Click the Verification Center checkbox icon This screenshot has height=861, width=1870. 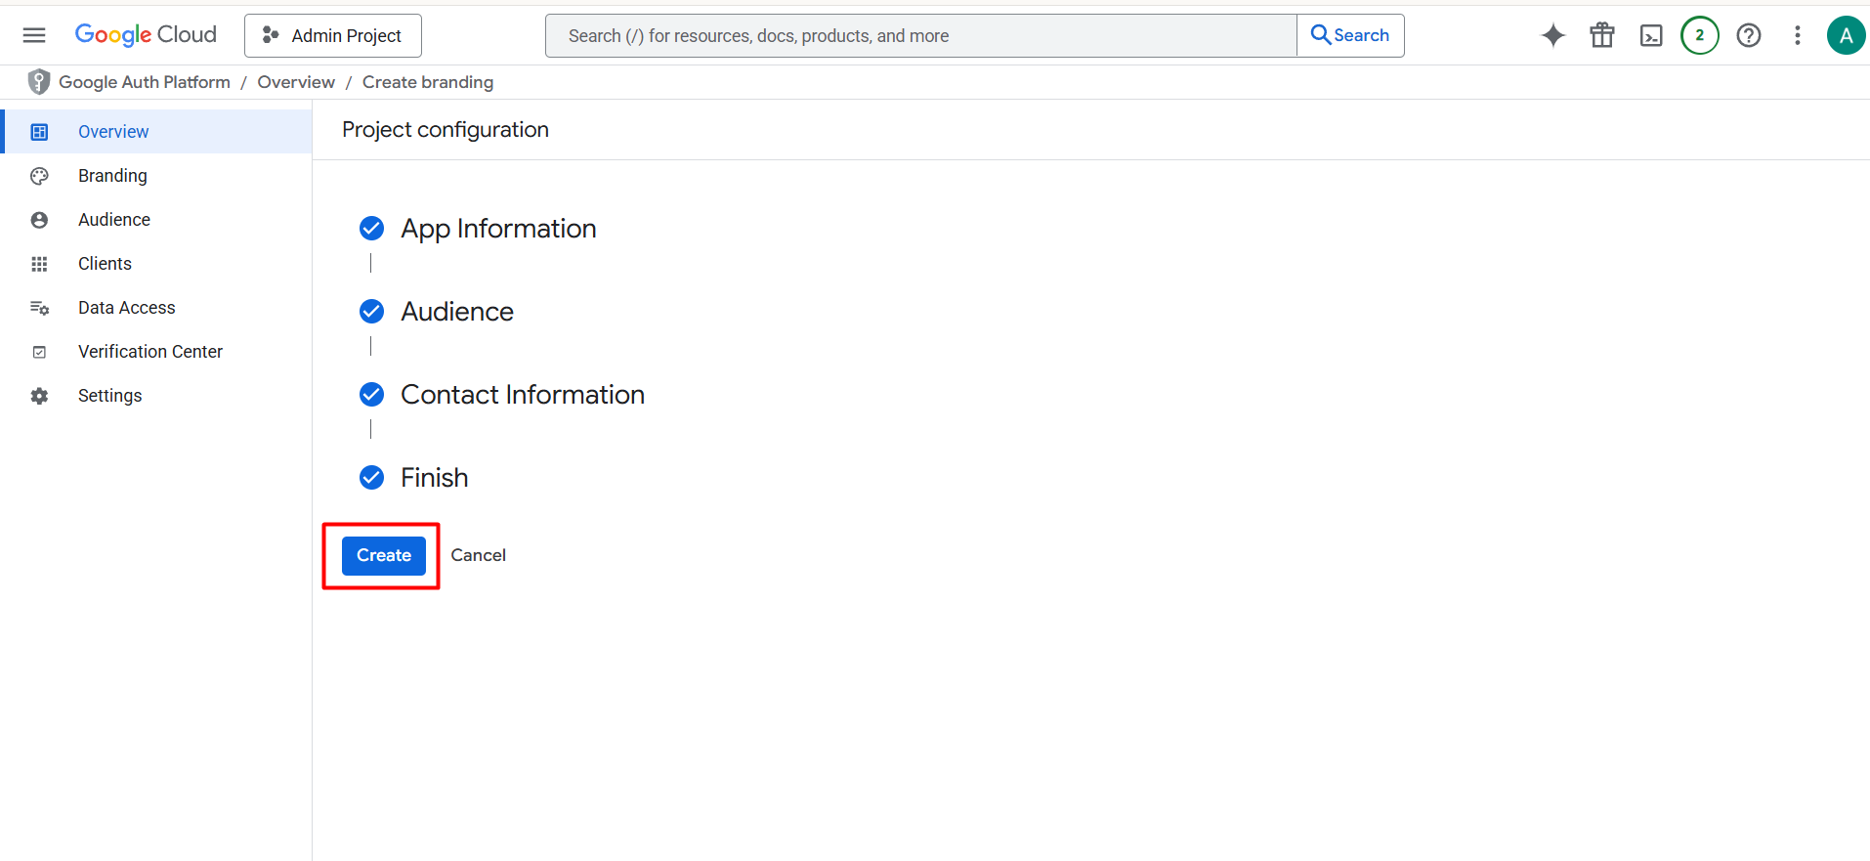[x=39, y=352]
